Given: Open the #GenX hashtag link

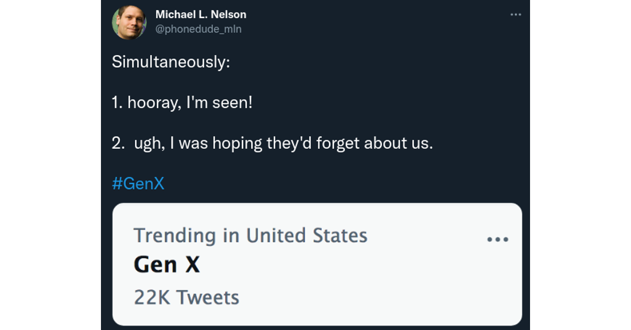Looking at the screenshot, I should tap(139, 183).
